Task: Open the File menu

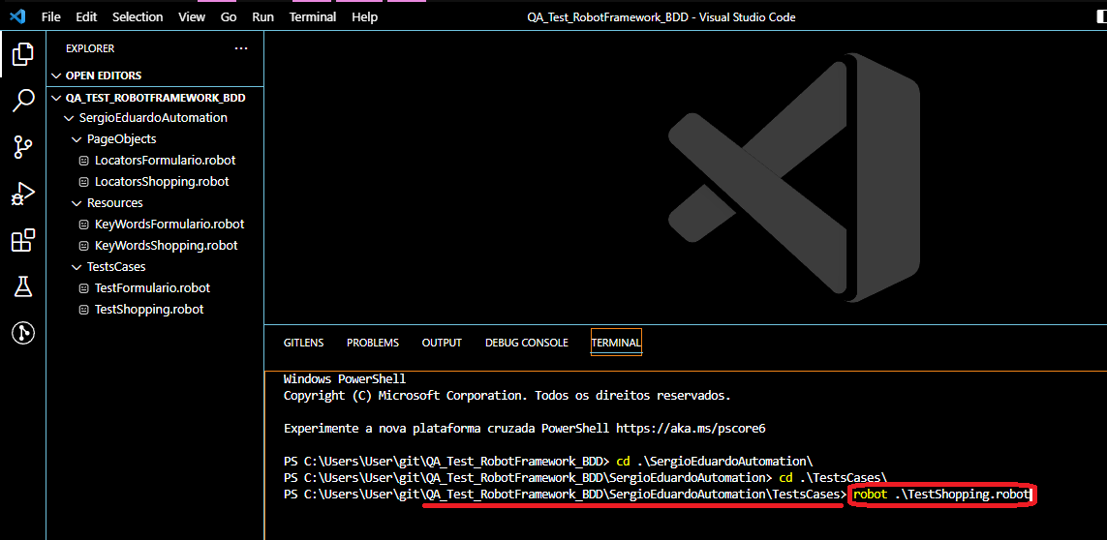Action: (50, 17)
